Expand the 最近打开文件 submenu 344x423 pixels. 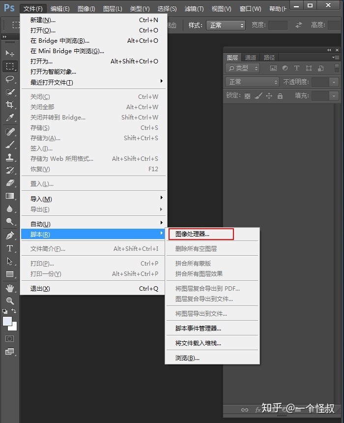[x=93, y=82]
